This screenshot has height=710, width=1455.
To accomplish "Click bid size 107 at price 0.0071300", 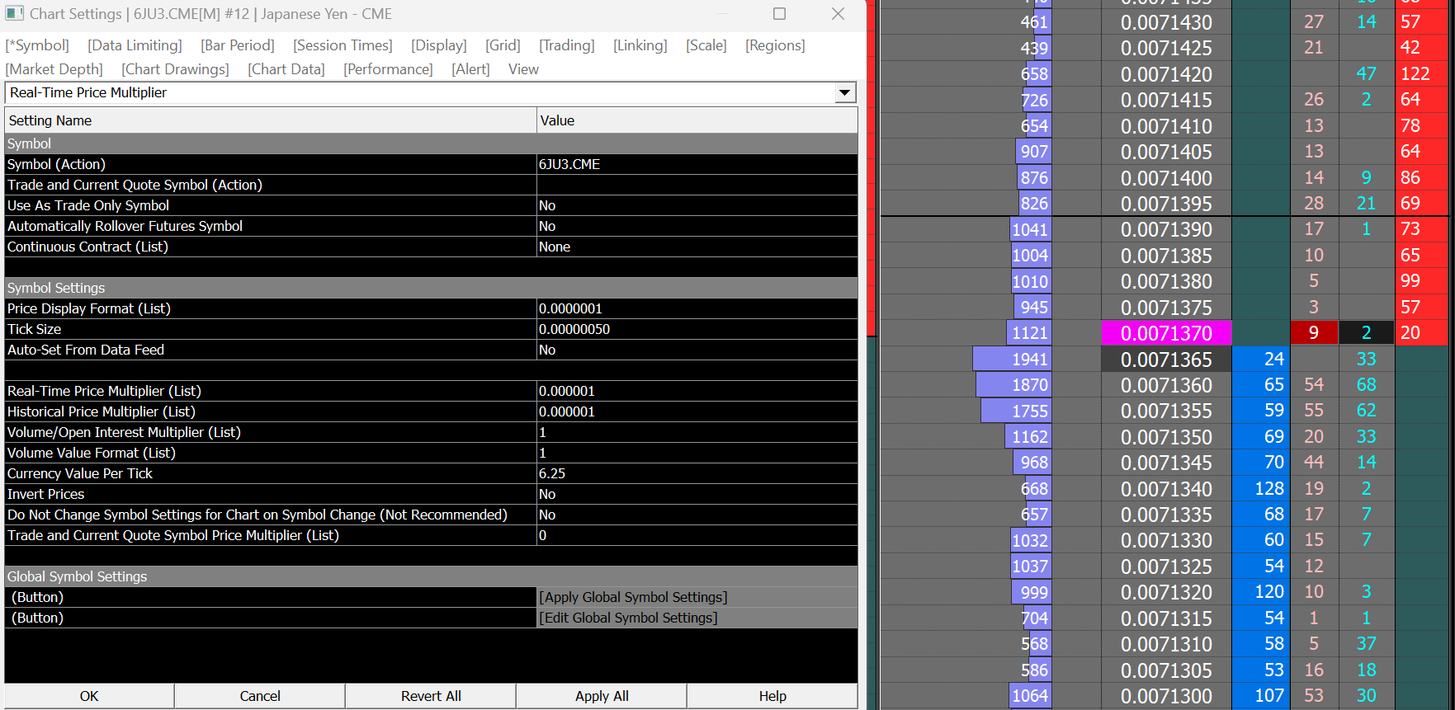I will click(1261, 696).
